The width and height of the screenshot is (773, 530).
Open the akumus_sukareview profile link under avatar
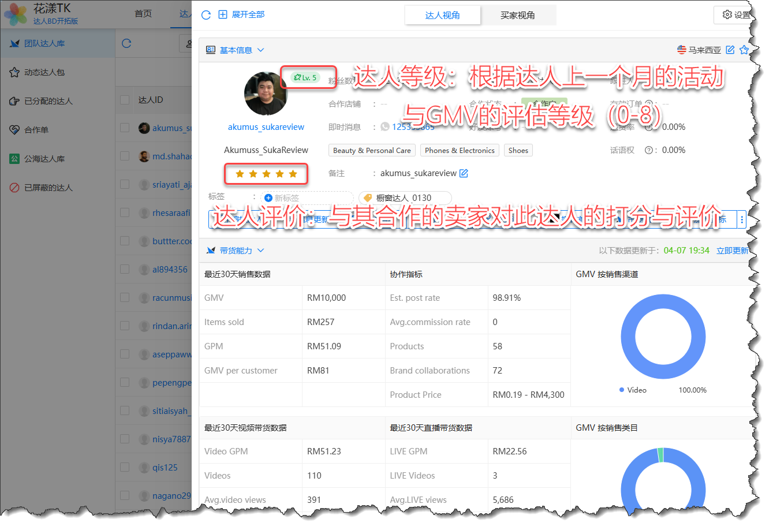266,127
